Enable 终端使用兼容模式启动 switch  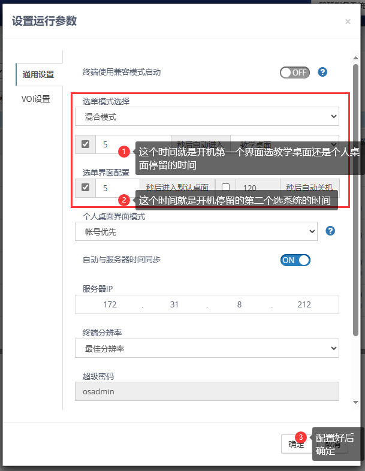point(295,73)
